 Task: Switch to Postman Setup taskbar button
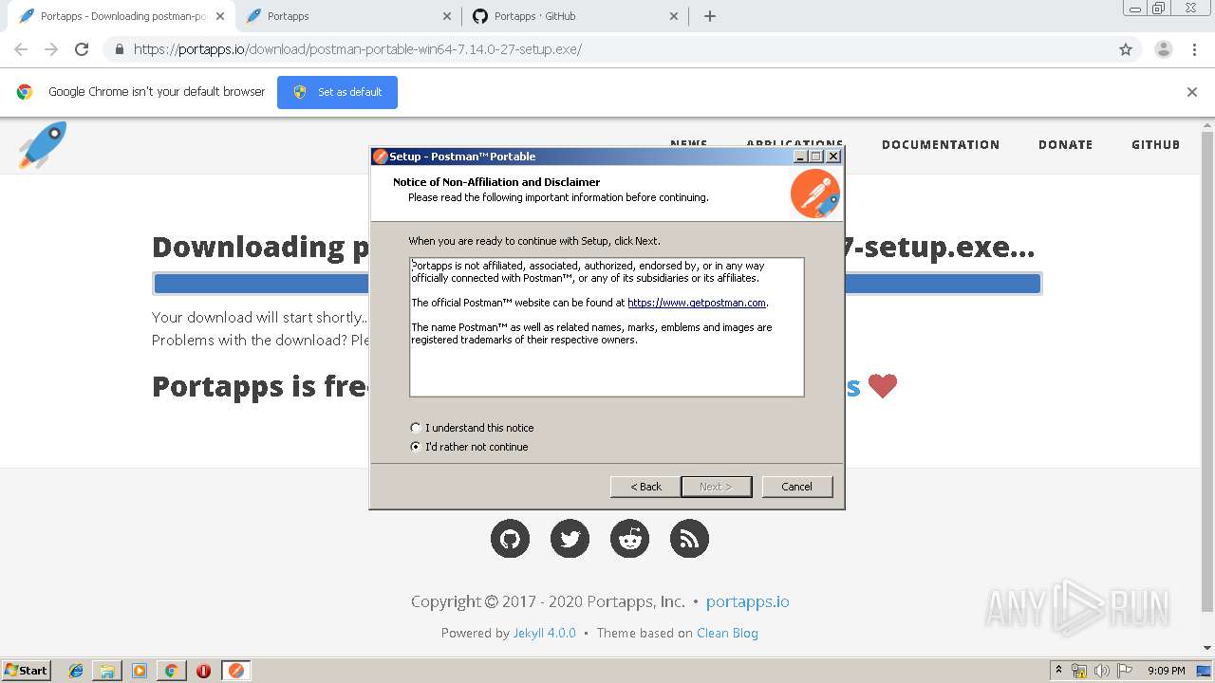click(236, 671)
